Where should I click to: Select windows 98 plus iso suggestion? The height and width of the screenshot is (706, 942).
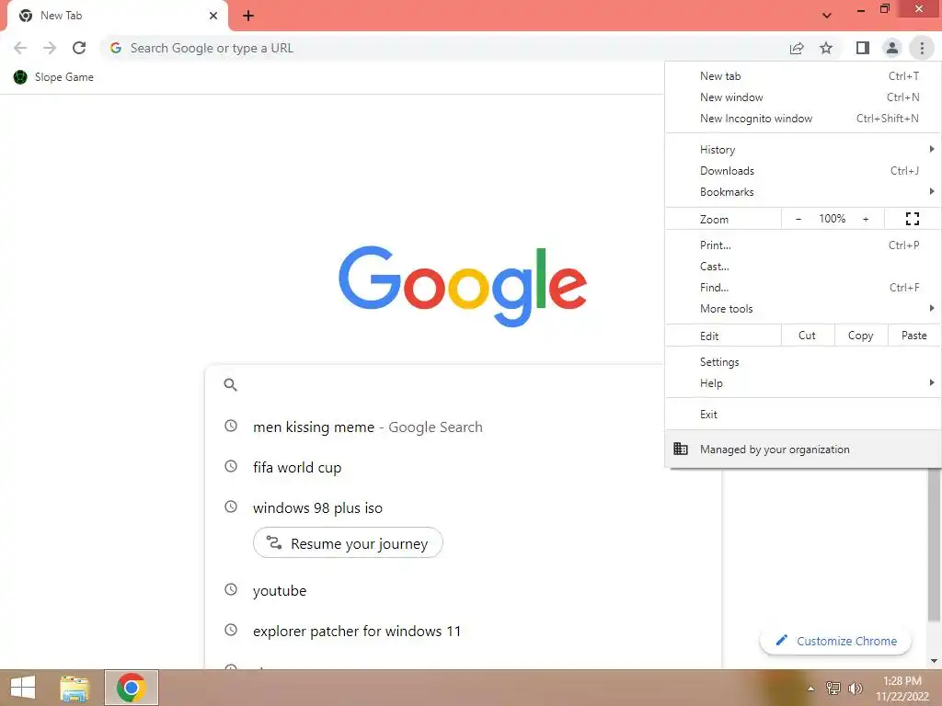(317, 507)
